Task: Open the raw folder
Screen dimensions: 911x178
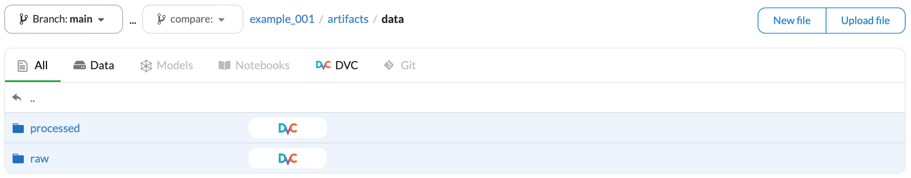Action: pos(39,158)
